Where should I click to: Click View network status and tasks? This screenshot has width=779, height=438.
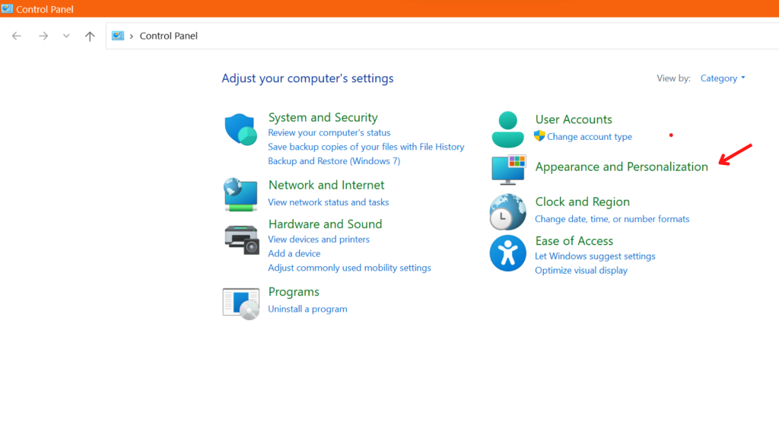[x=329, y=202]
